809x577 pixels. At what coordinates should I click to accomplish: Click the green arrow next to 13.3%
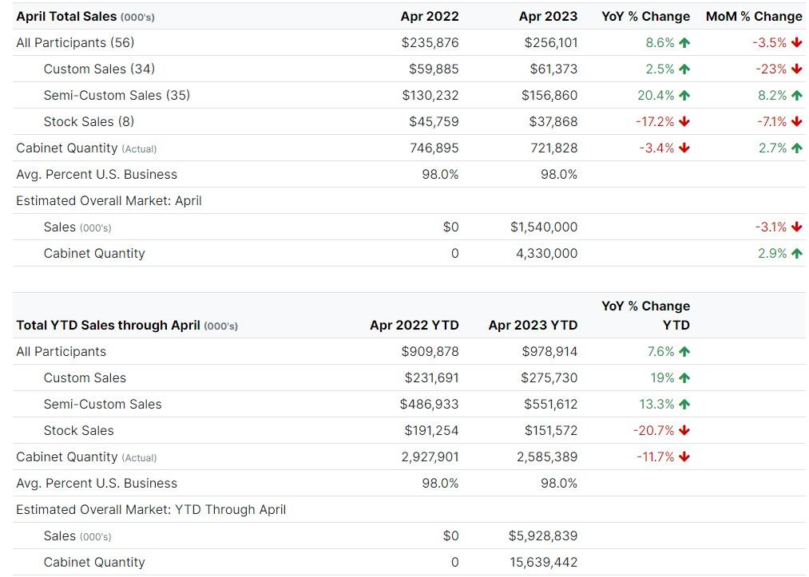(x=684, y=405)
